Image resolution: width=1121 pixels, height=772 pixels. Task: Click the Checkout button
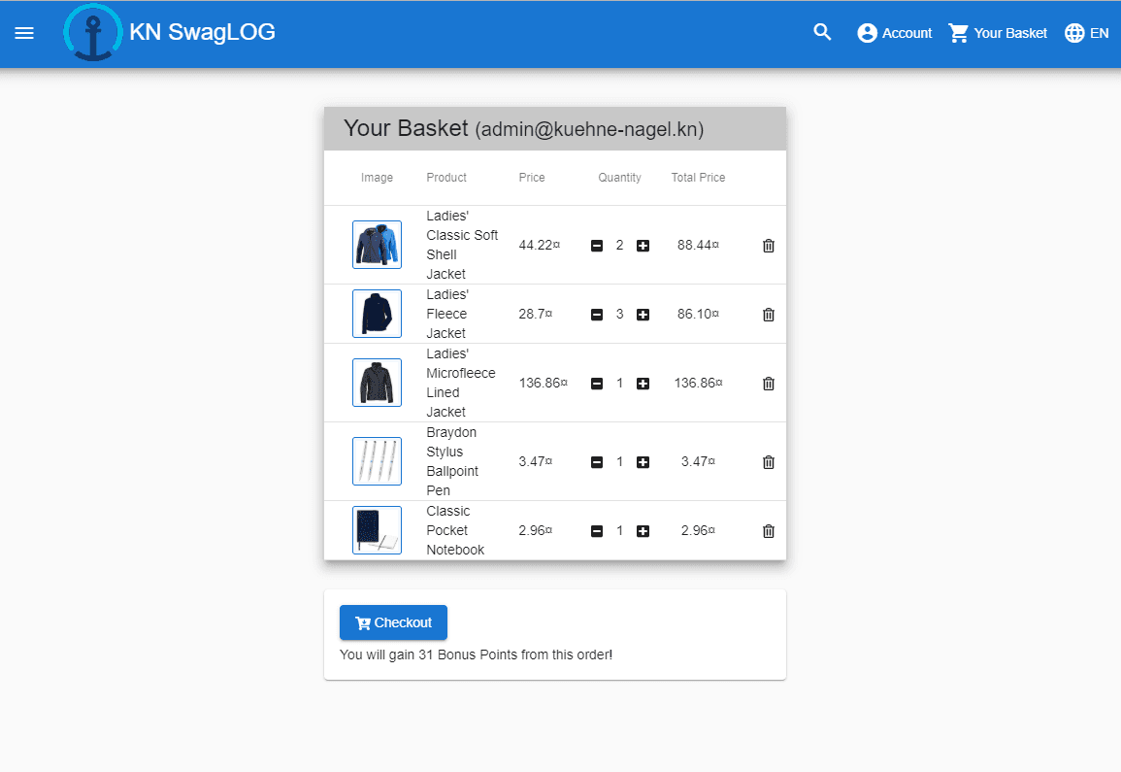coord(393,622)
